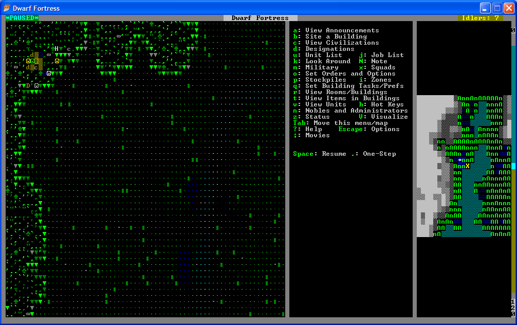Select the gray c inside the yellow wagon
The image size is (517, 325).
pos(36,68)
